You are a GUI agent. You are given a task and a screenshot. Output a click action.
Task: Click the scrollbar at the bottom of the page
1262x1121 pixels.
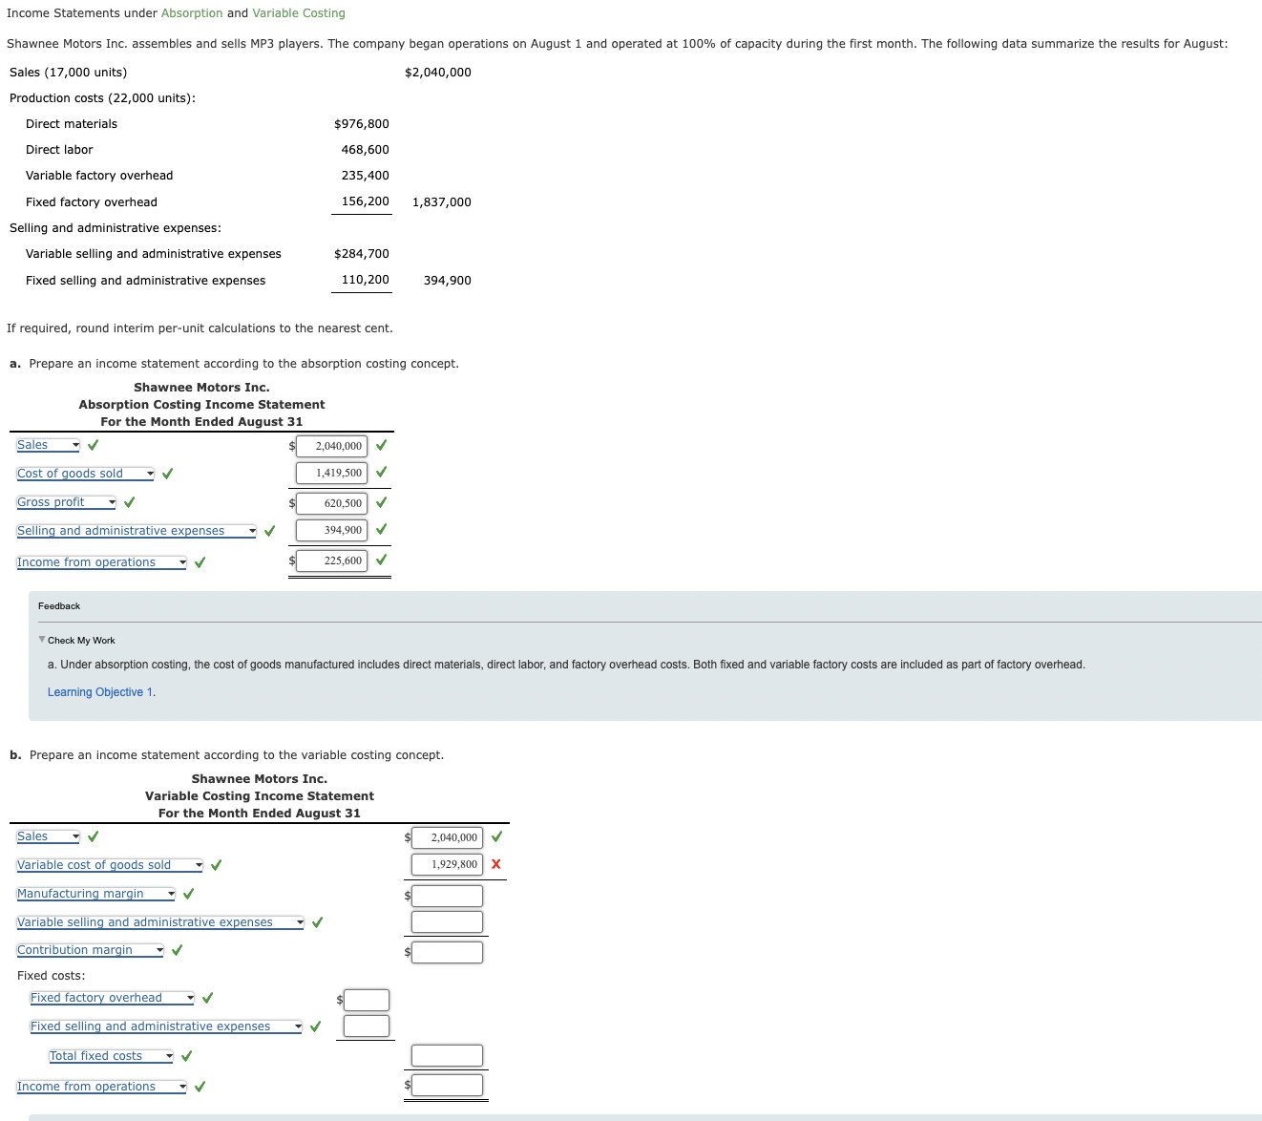coord(630,1115)
